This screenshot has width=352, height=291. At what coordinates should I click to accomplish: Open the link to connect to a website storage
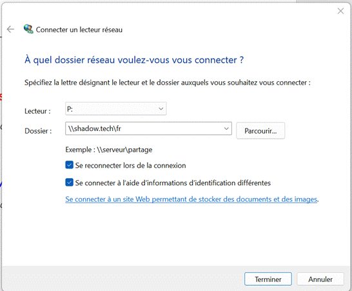(x=191, y=199)
